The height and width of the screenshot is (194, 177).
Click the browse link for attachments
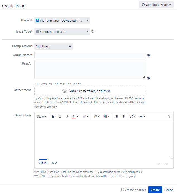tap(106, 91)
